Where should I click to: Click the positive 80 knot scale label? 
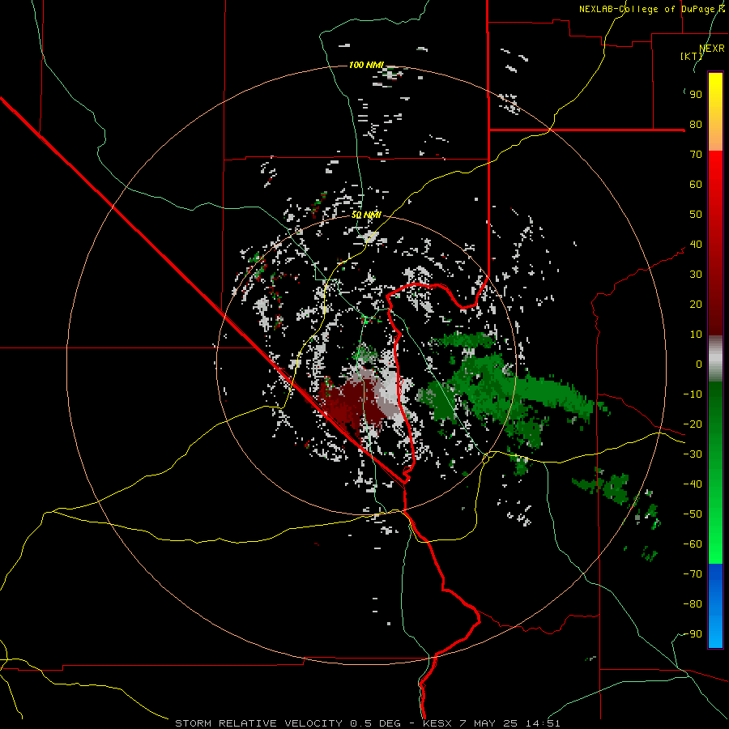click(696, 125)
